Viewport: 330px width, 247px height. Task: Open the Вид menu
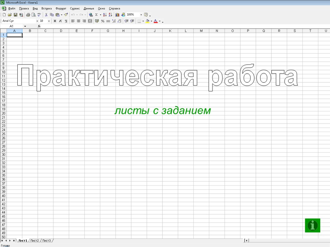(x=35, y=8)
